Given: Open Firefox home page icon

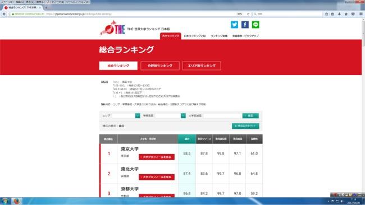Looking at the screenshot, I should (346, 14).
